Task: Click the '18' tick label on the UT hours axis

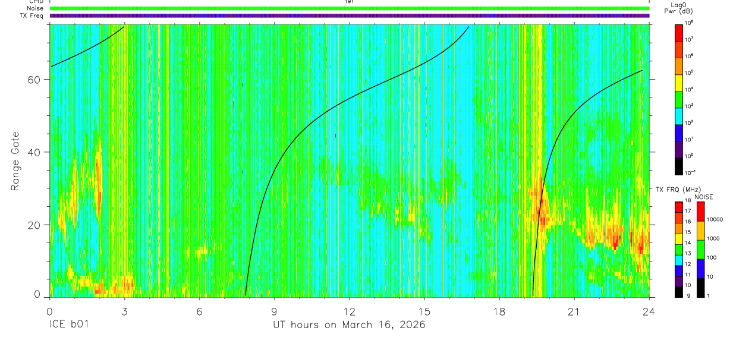Action: tap(499, 311)
